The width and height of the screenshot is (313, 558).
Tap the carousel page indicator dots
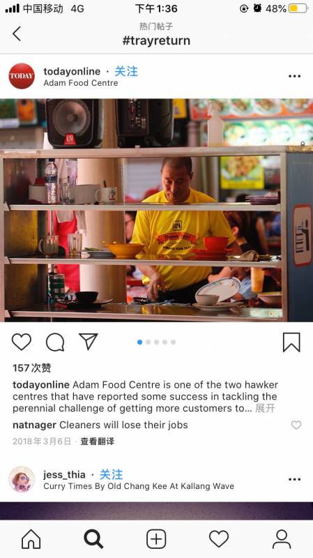[x=156, y=342]
